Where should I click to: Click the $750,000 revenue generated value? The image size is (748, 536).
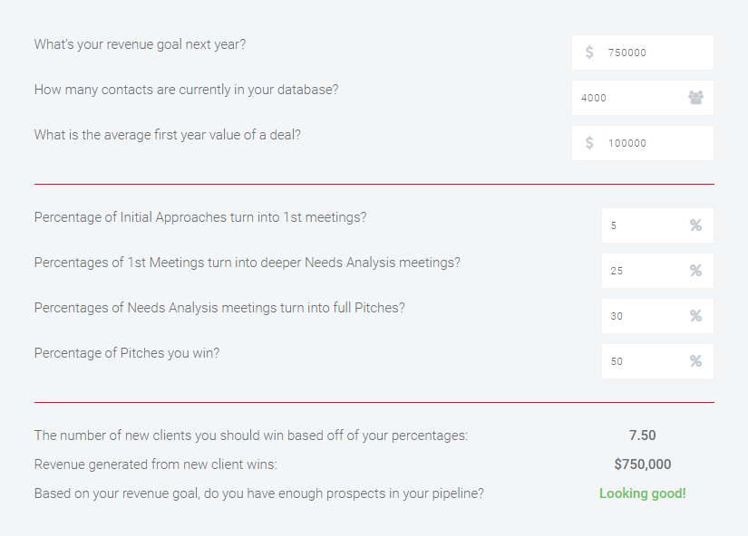643,464
